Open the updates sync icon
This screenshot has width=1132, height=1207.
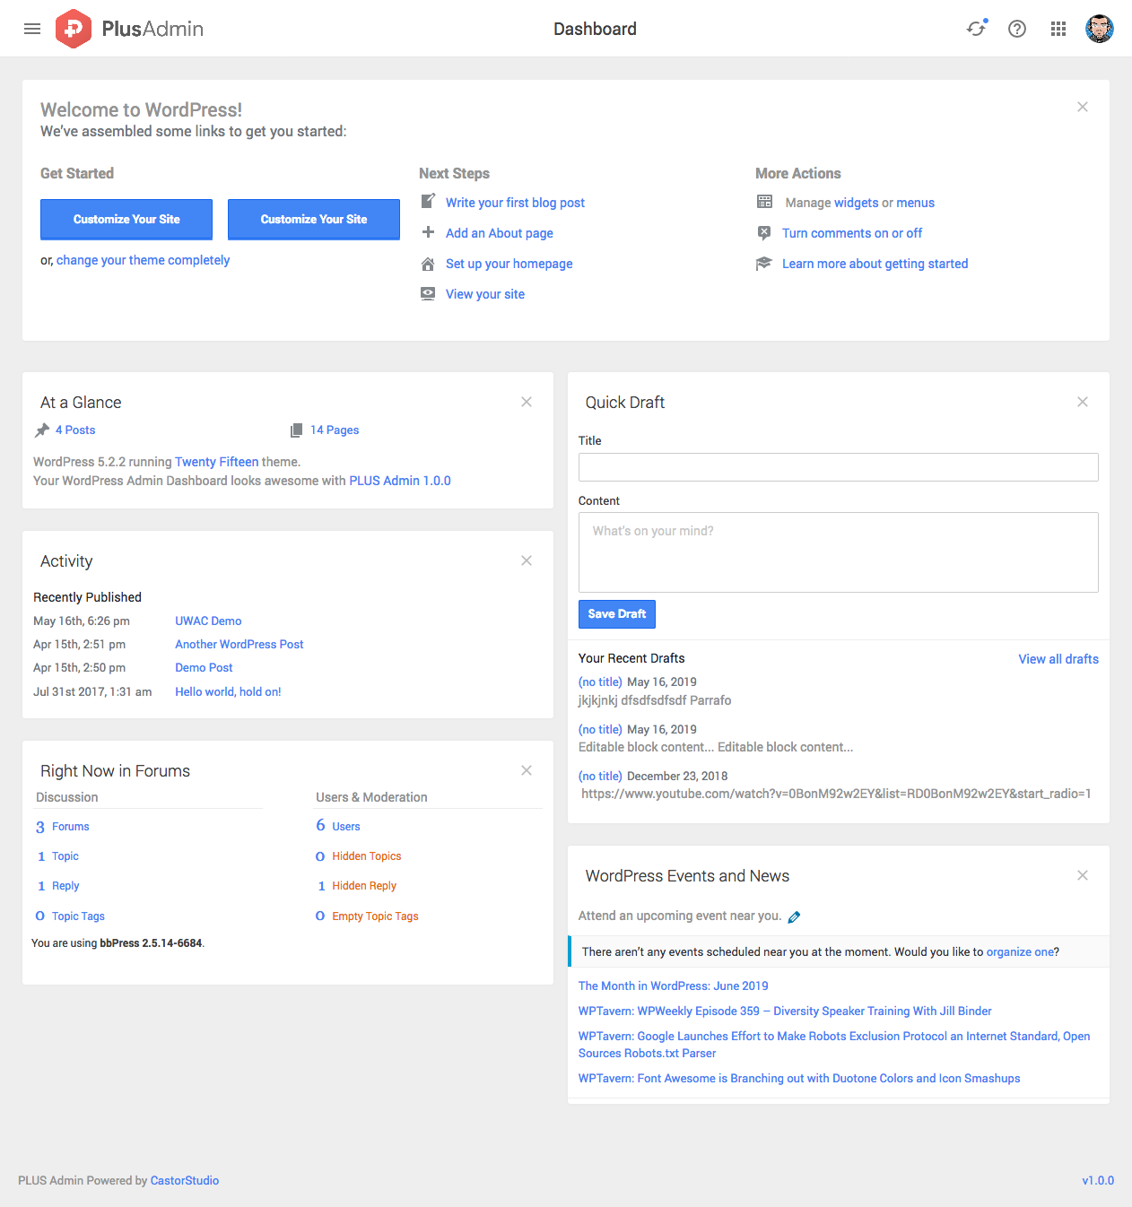(x=976, y=29)
